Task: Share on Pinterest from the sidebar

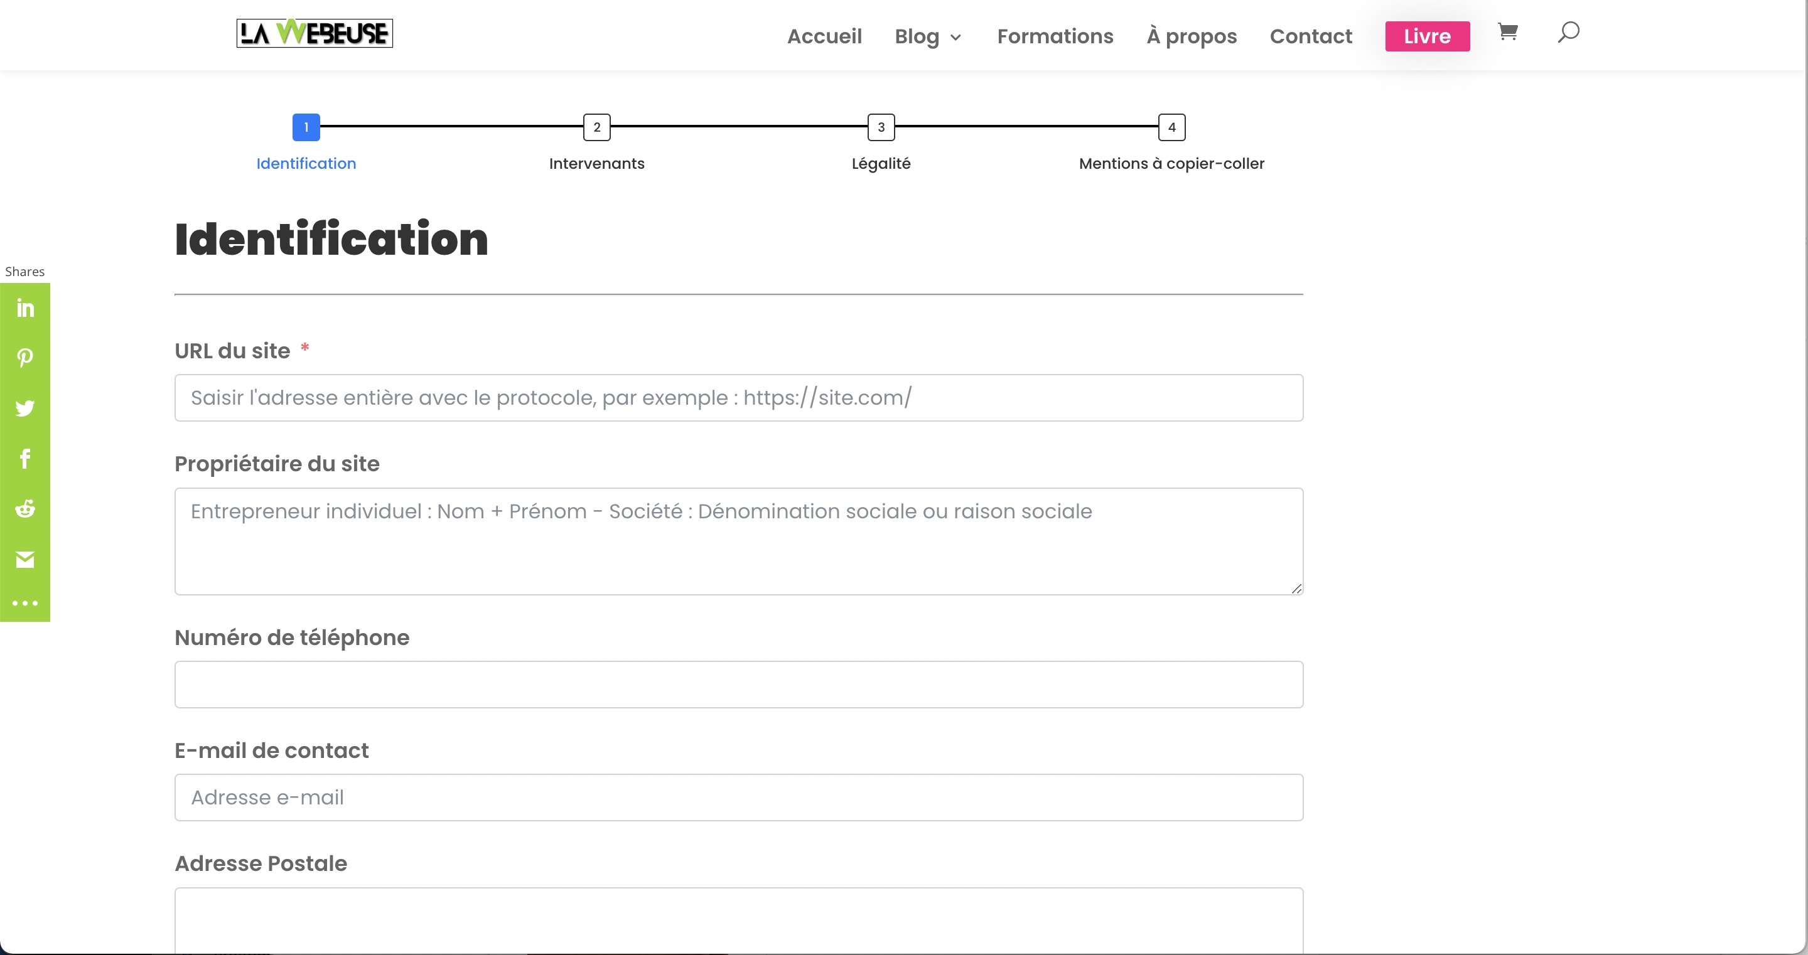Action: (x=25, y=358)
